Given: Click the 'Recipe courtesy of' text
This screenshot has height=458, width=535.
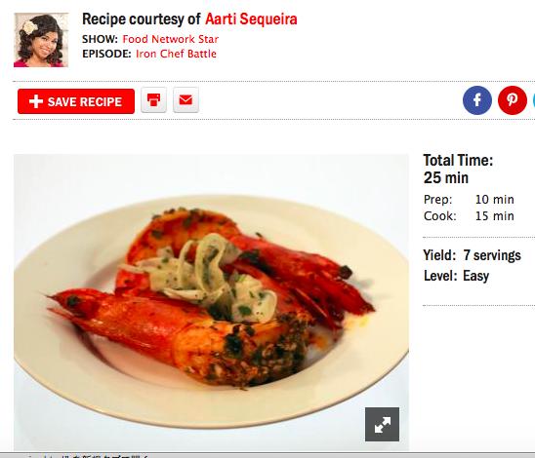Looking at the screenshot, I should pos(142,19).
